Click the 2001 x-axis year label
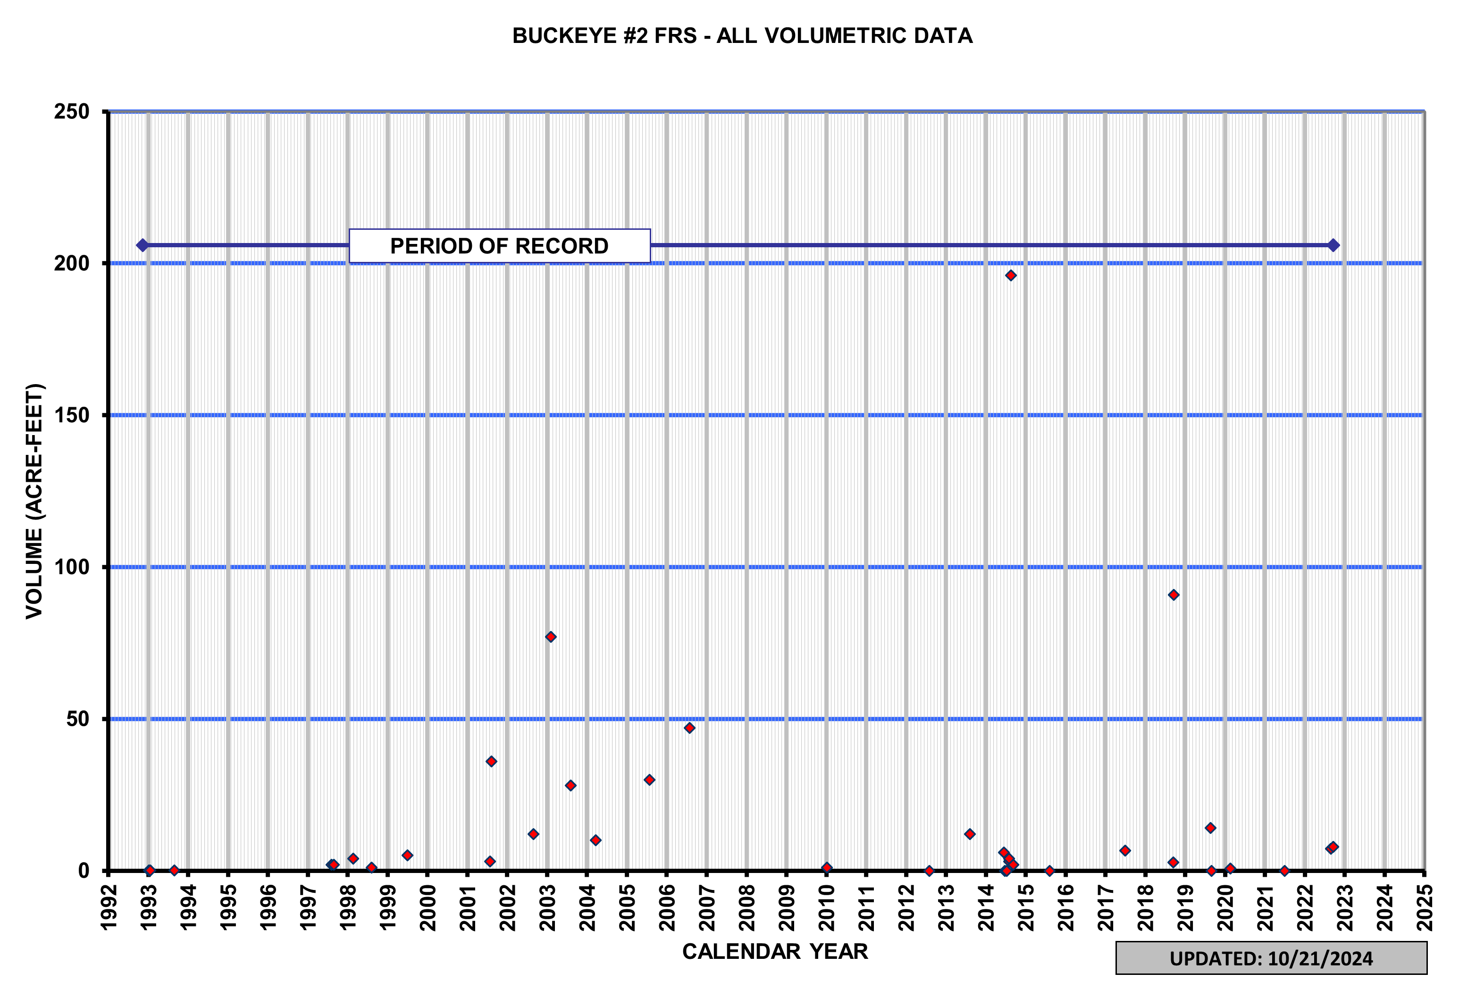The height and width of the screenshot is (990, 1459). [468, 908]
